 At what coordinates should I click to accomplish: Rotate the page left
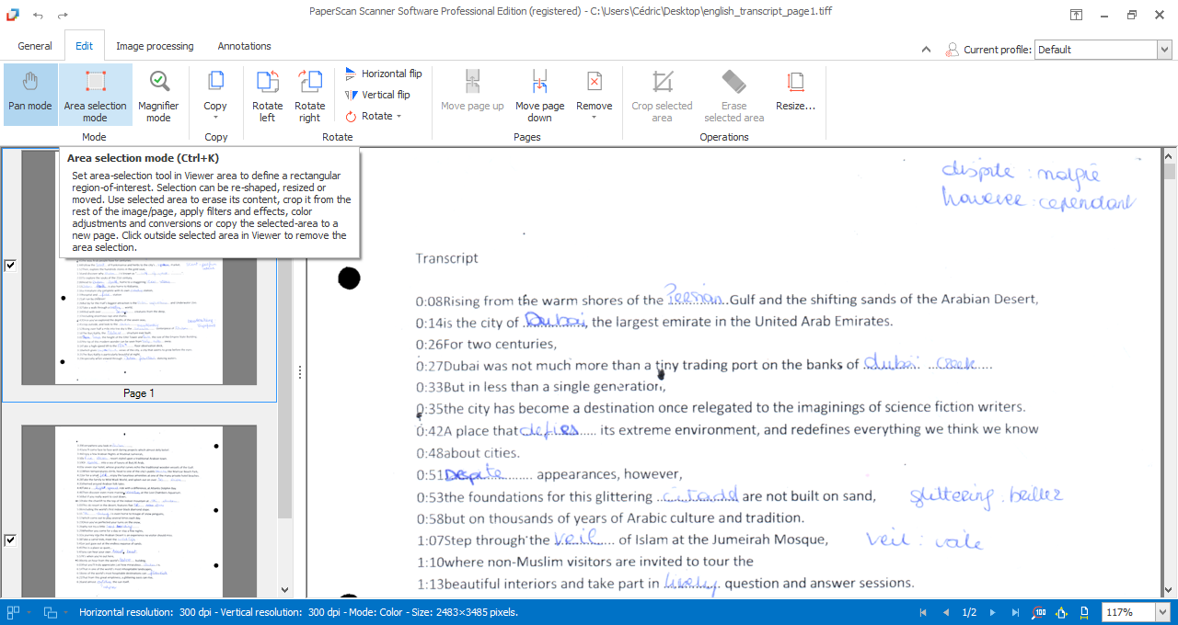point(267,94)
